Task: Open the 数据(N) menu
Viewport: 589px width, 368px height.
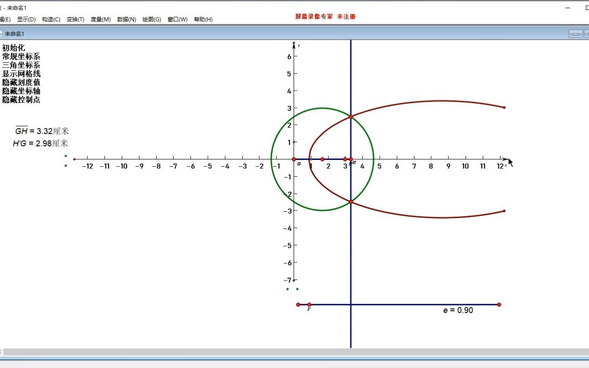Action: [x=126, y=20]
